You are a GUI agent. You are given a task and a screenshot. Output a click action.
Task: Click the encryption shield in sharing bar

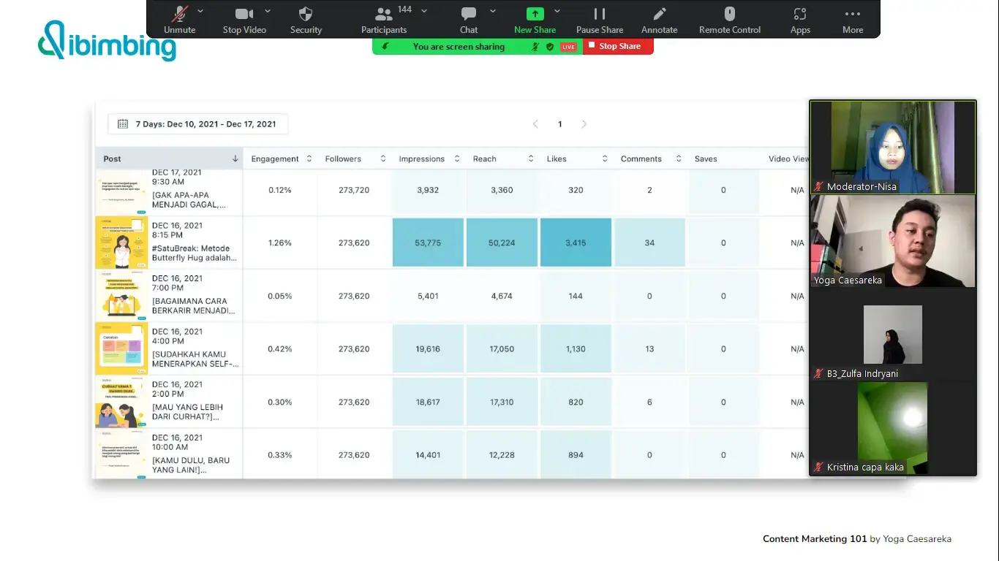click(x=550, y=47)
